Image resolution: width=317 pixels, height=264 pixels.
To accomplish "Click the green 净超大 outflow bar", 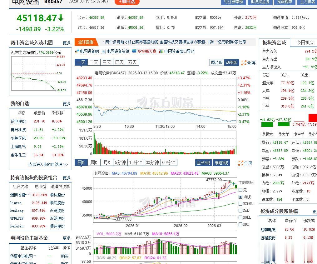I will pos(267,124).
